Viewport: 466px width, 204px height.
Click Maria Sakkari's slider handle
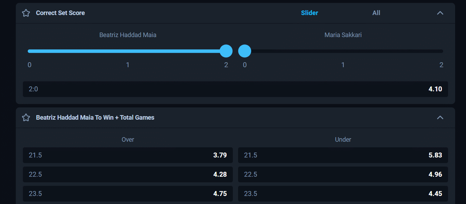pos(244,51)
